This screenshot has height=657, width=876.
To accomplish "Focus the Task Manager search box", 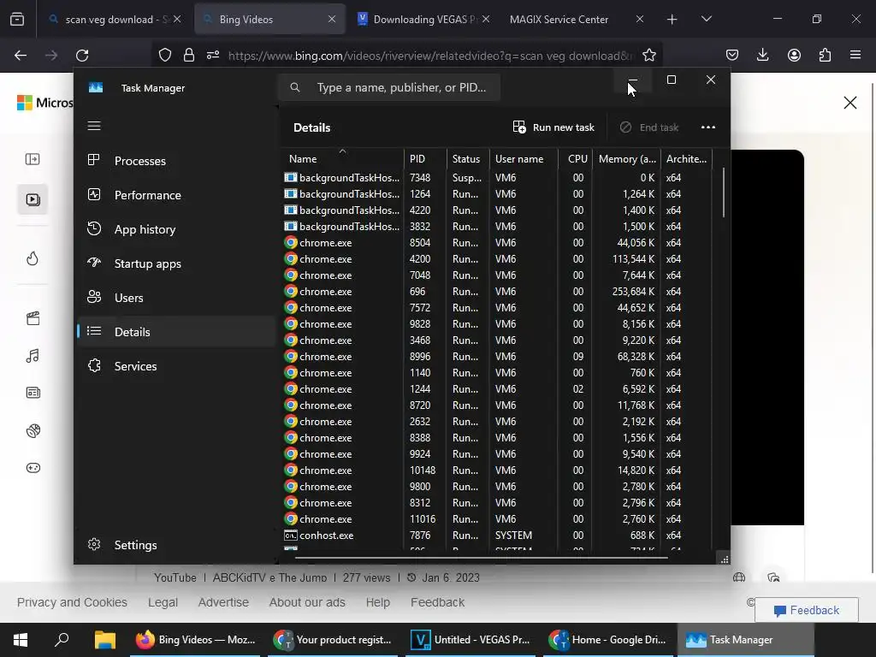I will [x=389, y=88].
